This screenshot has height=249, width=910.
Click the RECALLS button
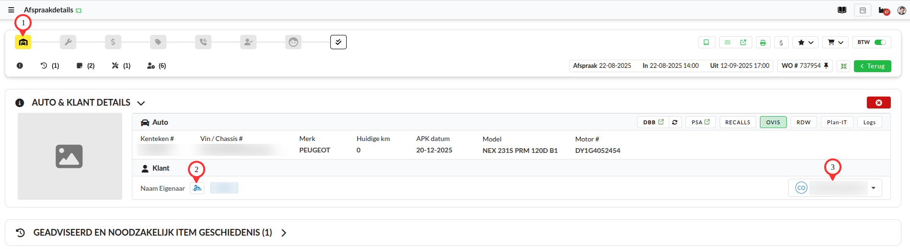click(x=737, y=122)
